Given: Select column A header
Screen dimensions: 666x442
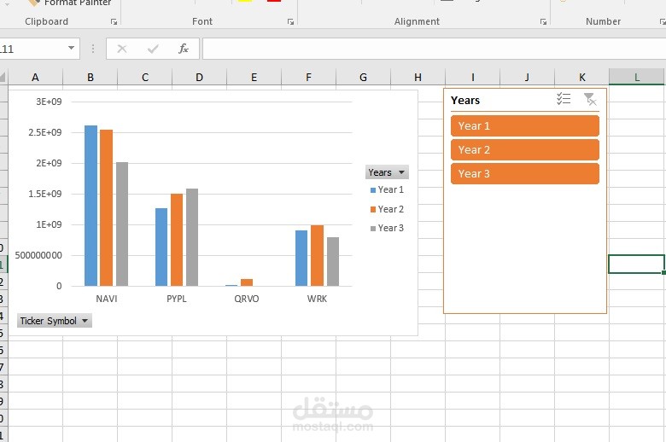Looking at the screenshot, I should pos(35,78).
